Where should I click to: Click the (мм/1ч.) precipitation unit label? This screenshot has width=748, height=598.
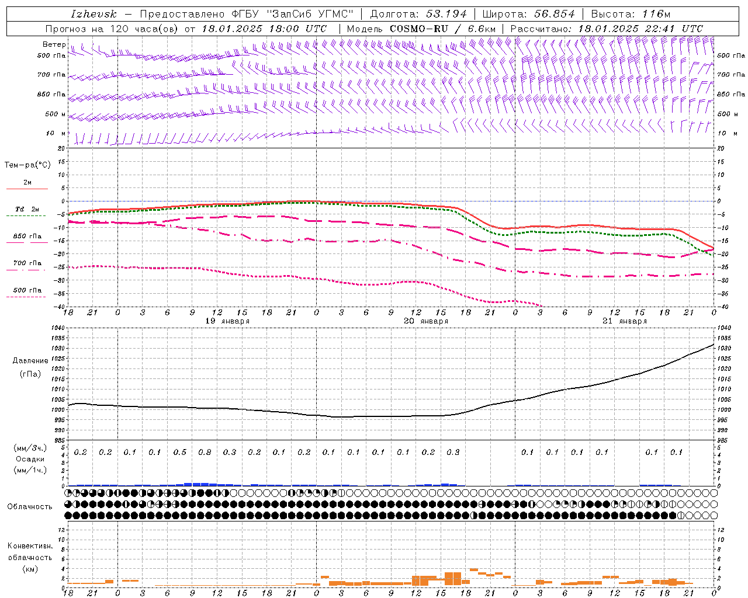pyautogui.click(x=30, y=470)
